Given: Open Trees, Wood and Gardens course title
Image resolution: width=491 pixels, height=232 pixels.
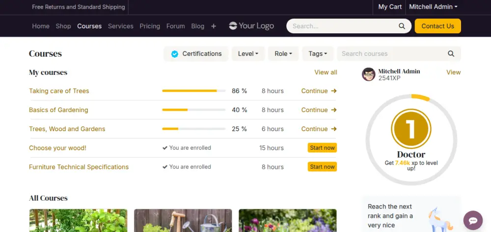Looking at the screenshot, I should pos(67,129).
